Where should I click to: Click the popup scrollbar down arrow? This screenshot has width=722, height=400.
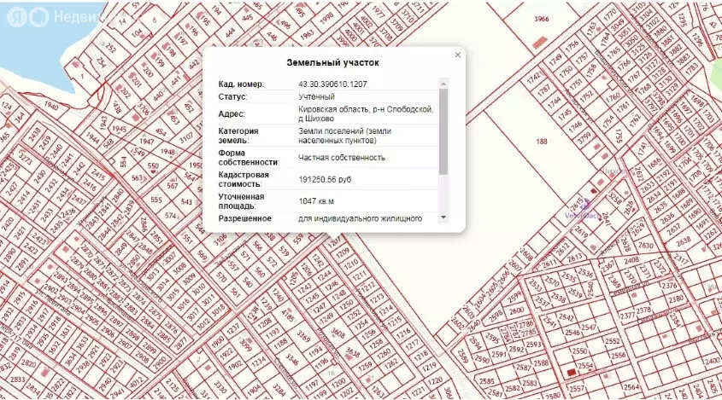[x=443, y=217]
